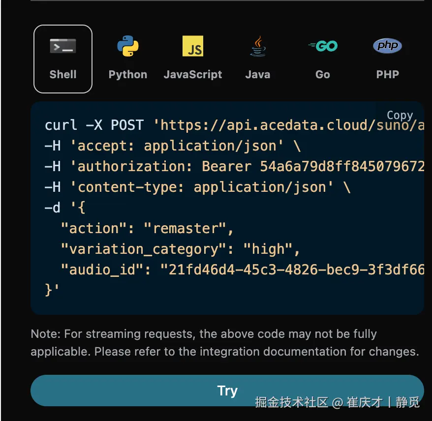Copy the curl code snippet

[400, 116]
